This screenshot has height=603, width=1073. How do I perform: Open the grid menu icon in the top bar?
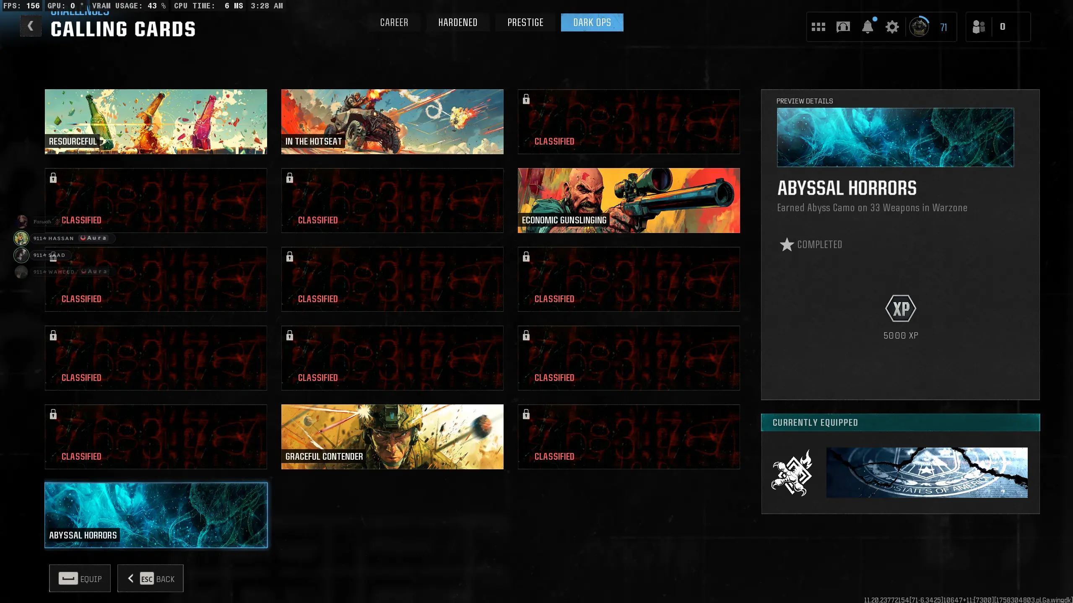[818, 27]
